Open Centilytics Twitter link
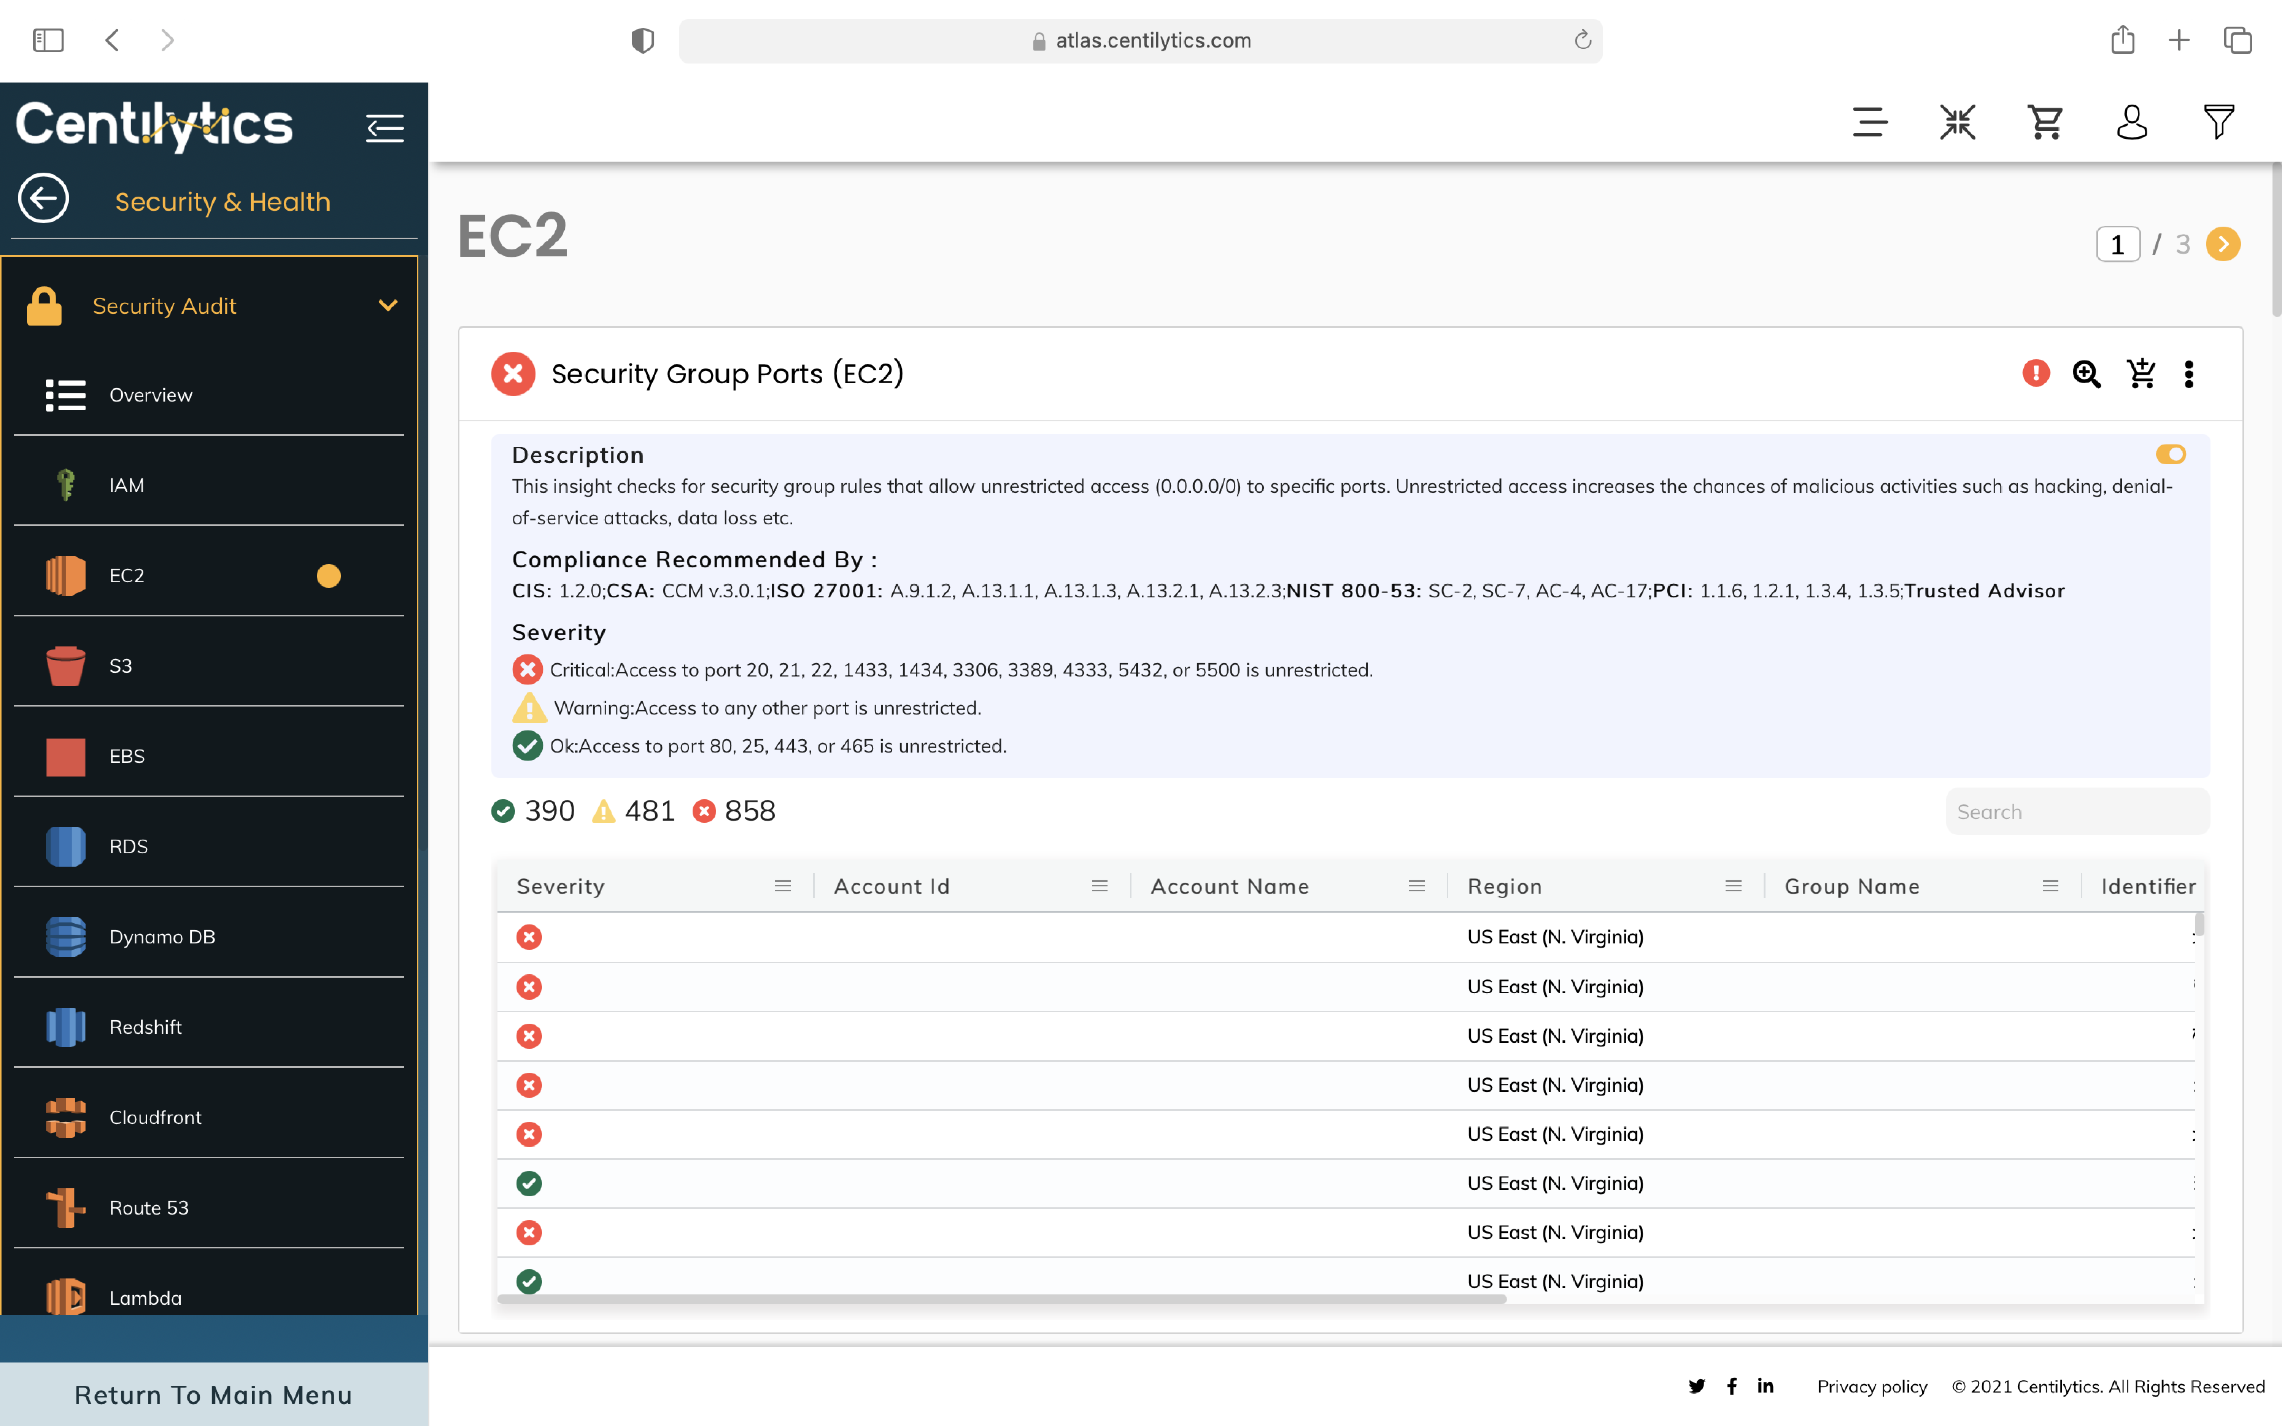2282x1426 pixels. coord(1696,1386)
